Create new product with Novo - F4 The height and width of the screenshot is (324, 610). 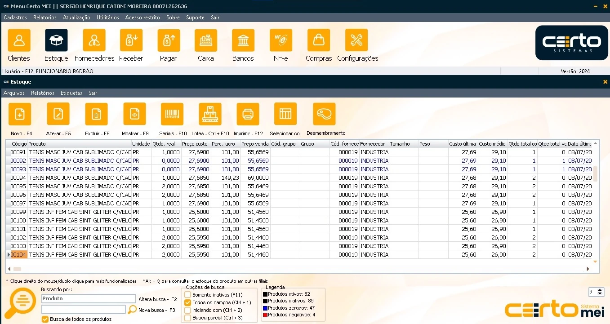point(20,114)
